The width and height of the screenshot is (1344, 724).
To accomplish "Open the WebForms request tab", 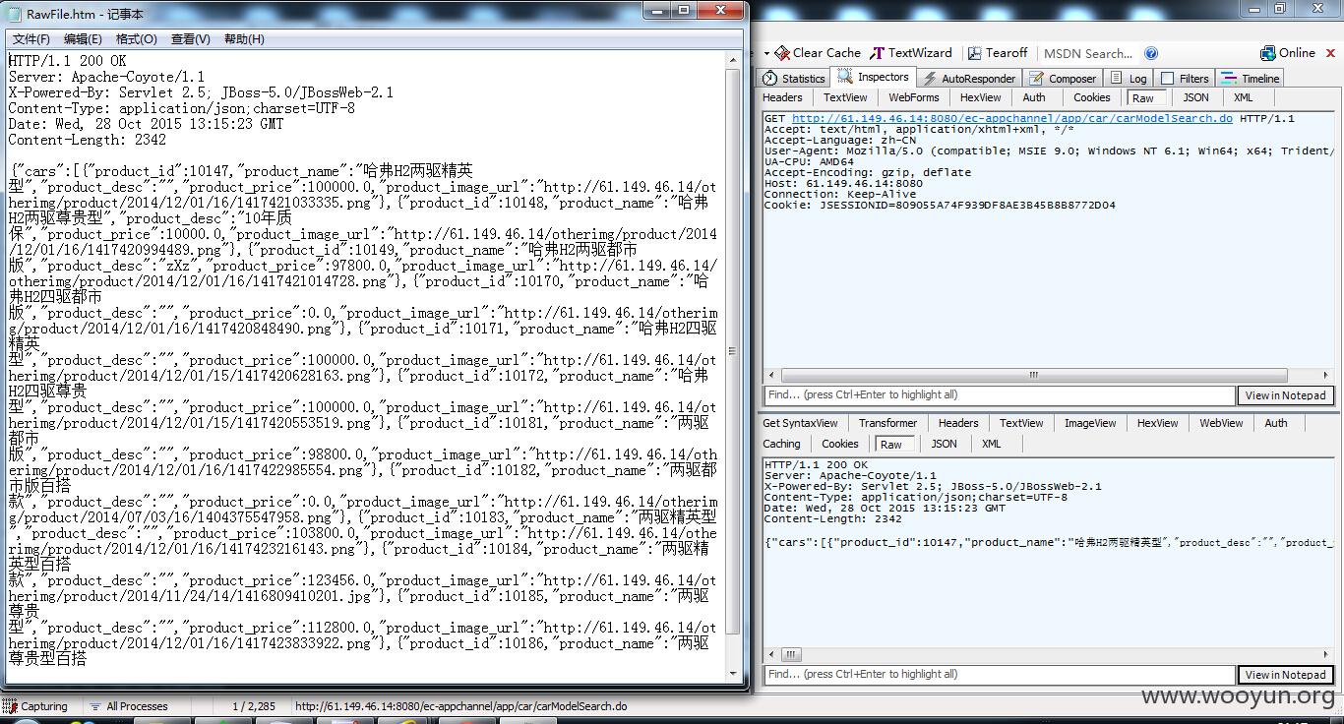I will pyautogui.click(x=914, y=97).
